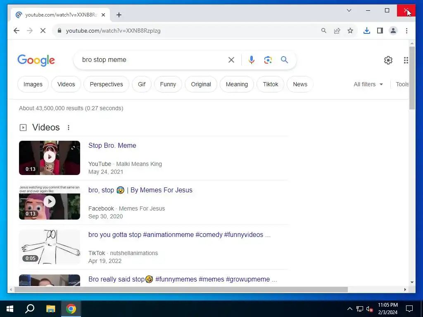Open the tab search chevron in title bar
Image resolution: width=423 pixels, height=317 pixels.
click(349, 10)
